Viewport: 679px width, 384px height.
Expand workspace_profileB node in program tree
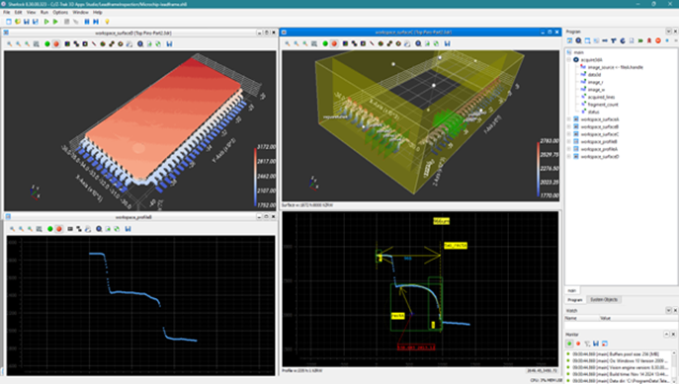point(569,142)
